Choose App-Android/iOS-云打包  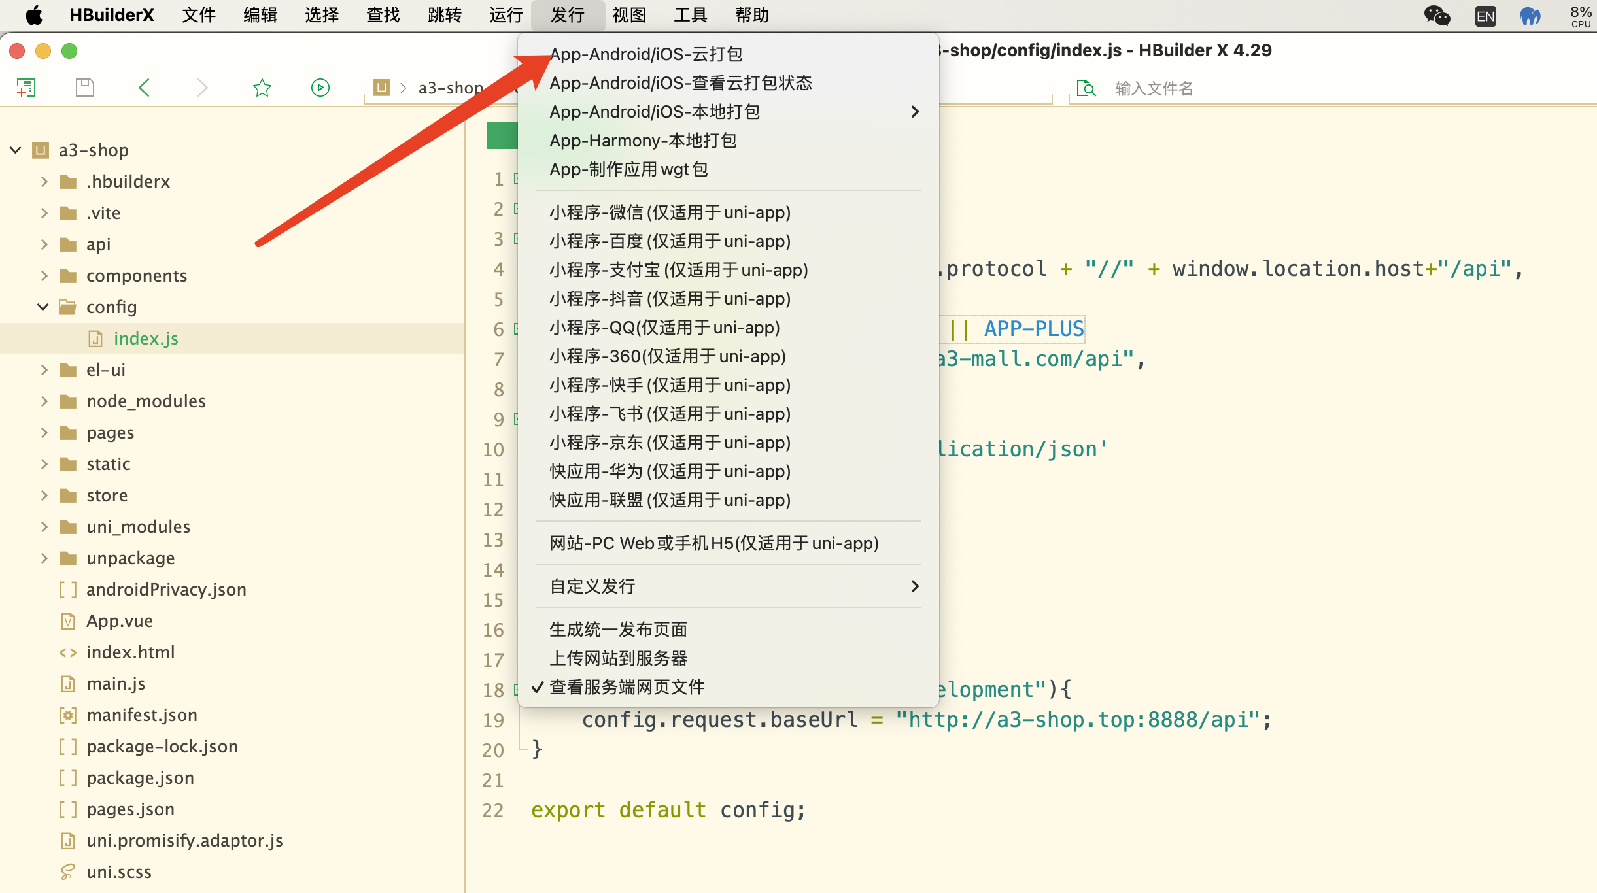[728, 54]
